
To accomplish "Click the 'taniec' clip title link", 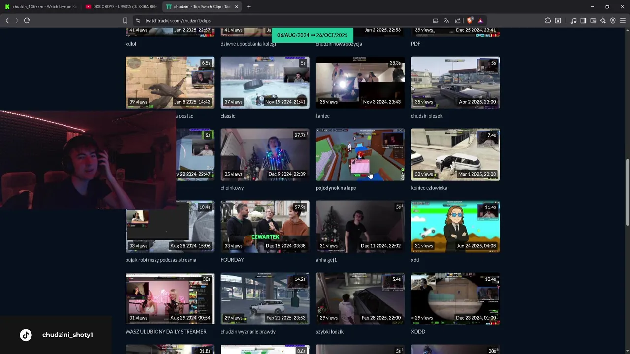I will pos(322,116).
